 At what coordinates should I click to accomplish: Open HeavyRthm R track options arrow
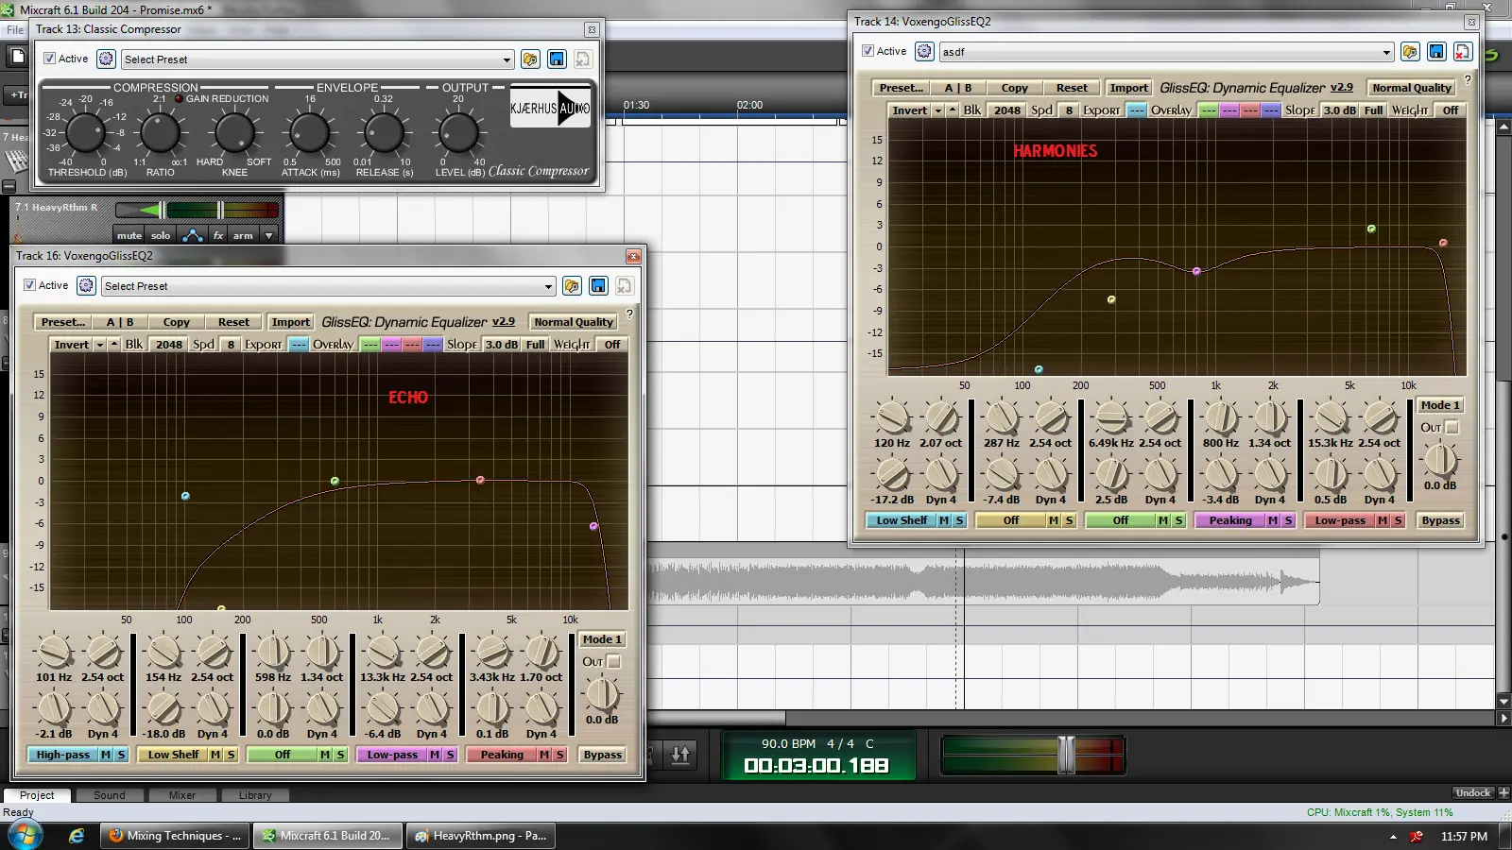click(269, 235)
